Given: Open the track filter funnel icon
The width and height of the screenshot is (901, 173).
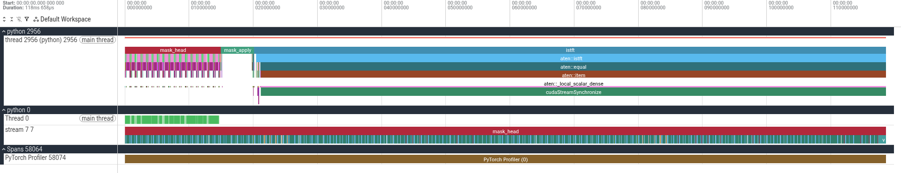Looking at the screenshot, I should coord(27,19).
